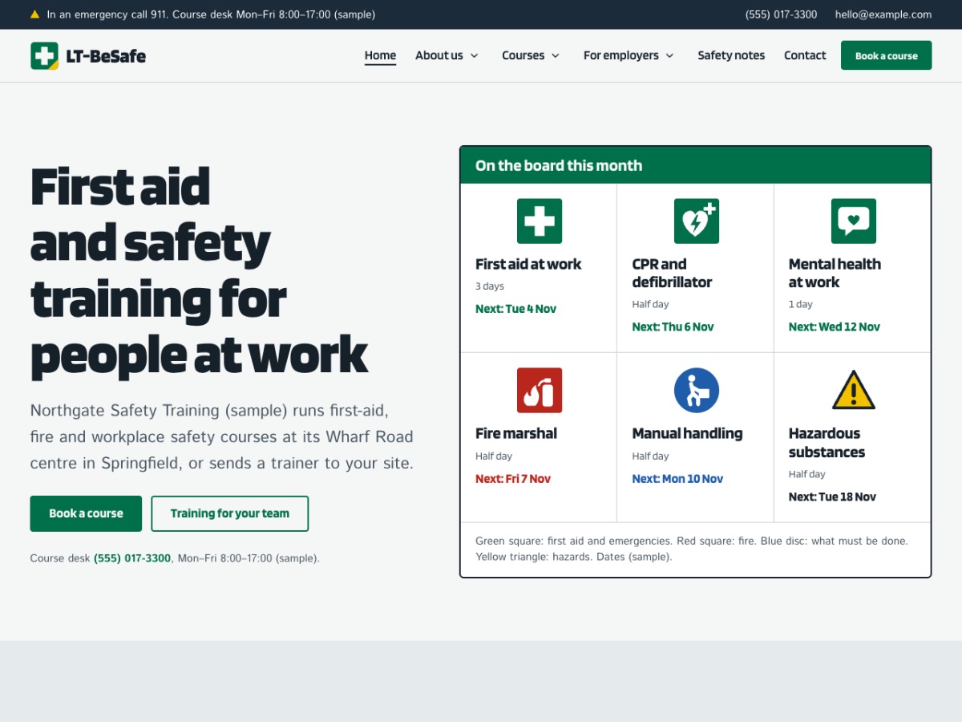The height and width of the screenshot is (722, 962).
Task: Open the Fire marshal course title
Action: point(516,433)
